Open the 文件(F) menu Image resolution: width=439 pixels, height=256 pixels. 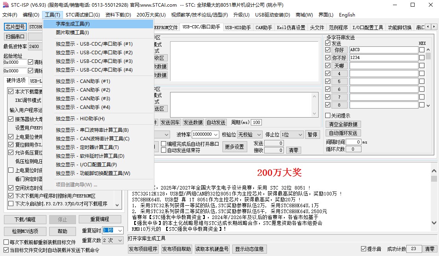(10, 15)
